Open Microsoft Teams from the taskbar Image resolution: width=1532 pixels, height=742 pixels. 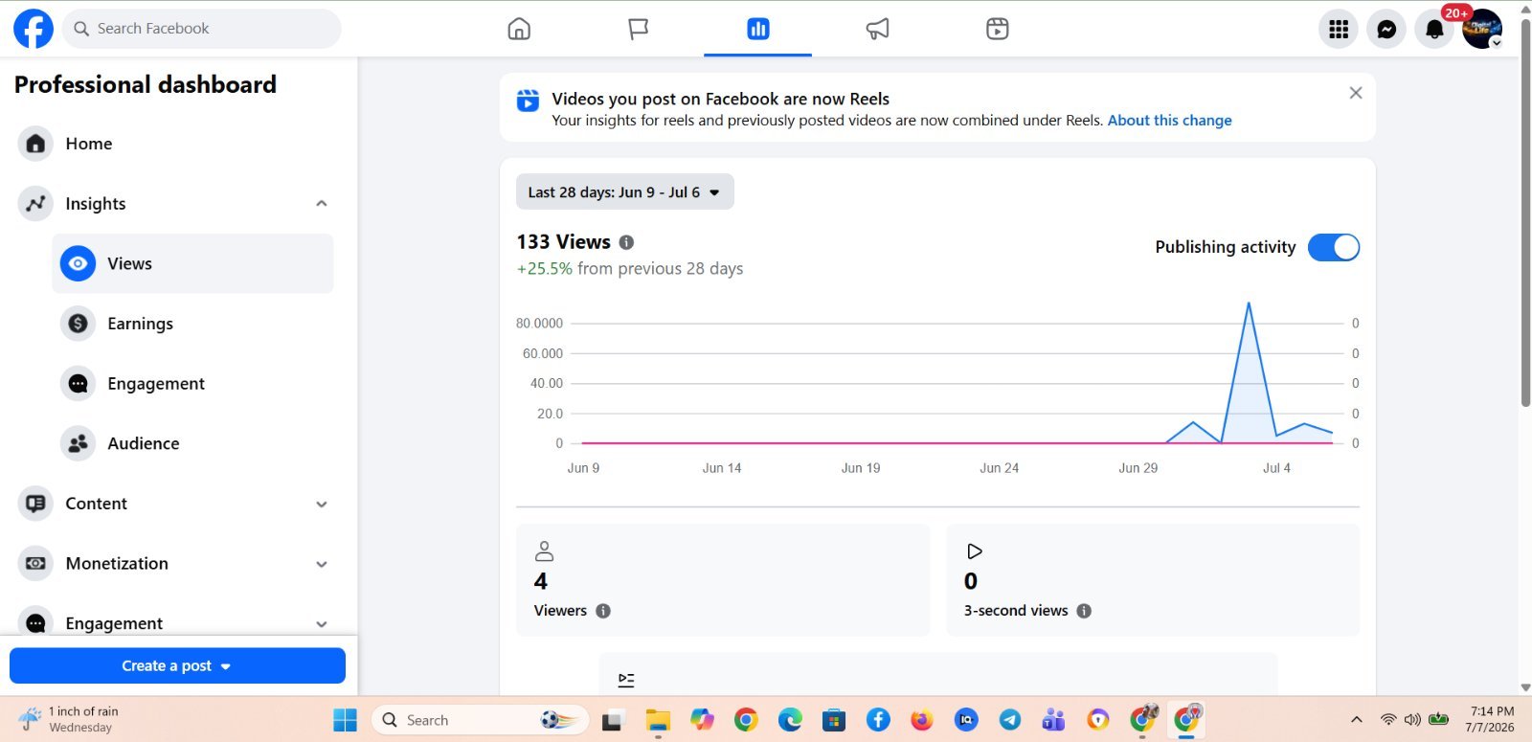coord(1054,720)
